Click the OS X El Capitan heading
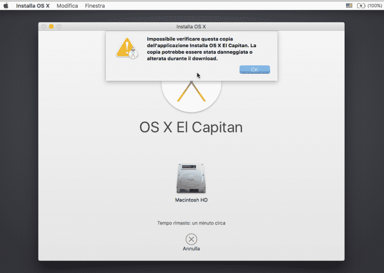The image size is (384, 273). 191,127
